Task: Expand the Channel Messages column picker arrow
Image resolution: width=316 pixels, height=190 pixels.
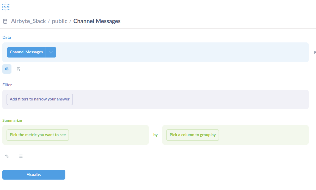Action: tap(51, 52)
